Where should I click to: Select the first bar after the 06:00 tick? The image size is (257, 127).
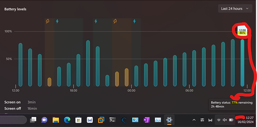click(x=194, y=68)
